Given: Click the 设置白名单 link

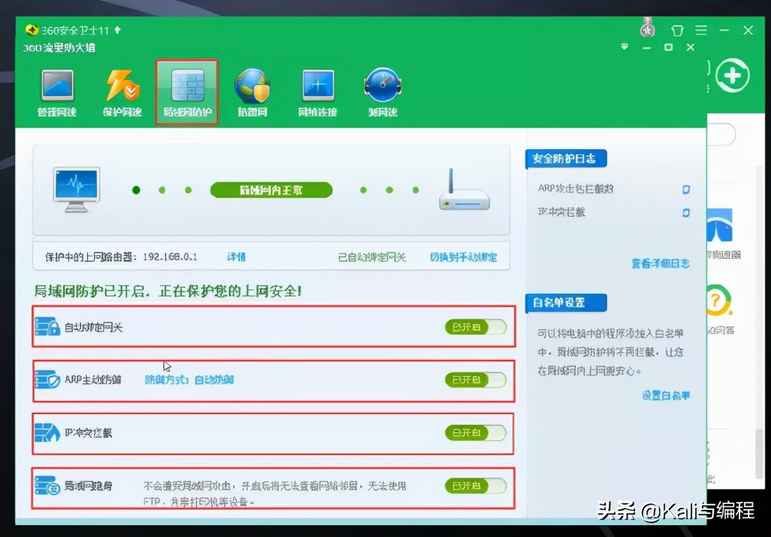Looking at the screenshot, I should [666, 395].
